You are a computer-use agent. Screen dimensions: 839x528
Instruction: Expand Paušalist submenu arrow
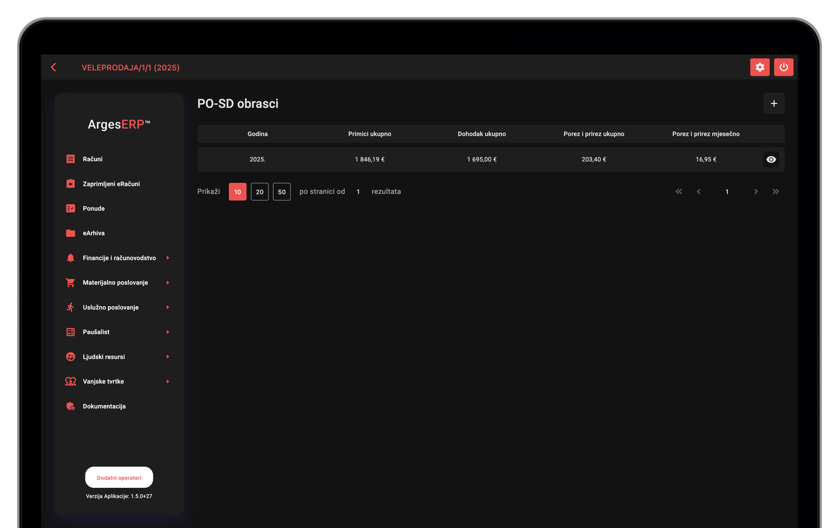[168, 332]
